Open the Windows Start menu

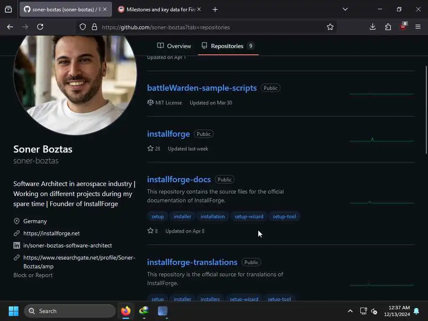pyautogui.click(x=13, y=311)
